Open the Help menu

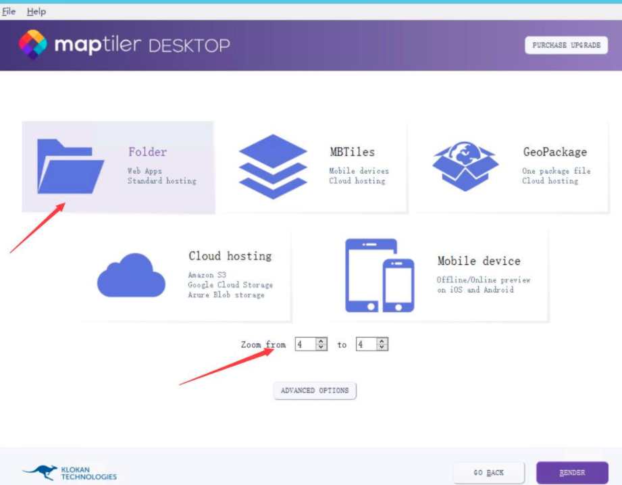[x=36, y=11]
